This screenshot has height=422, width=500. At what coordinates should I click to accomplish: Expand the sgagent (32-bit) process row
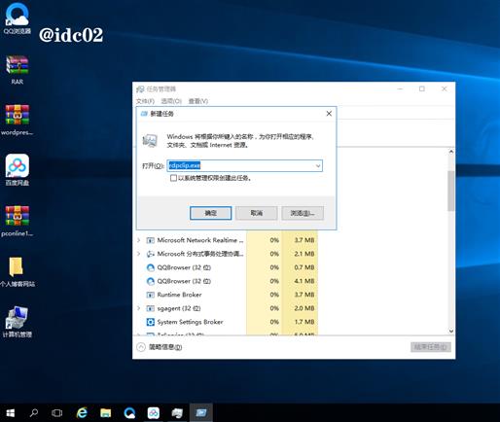(139, 308)
